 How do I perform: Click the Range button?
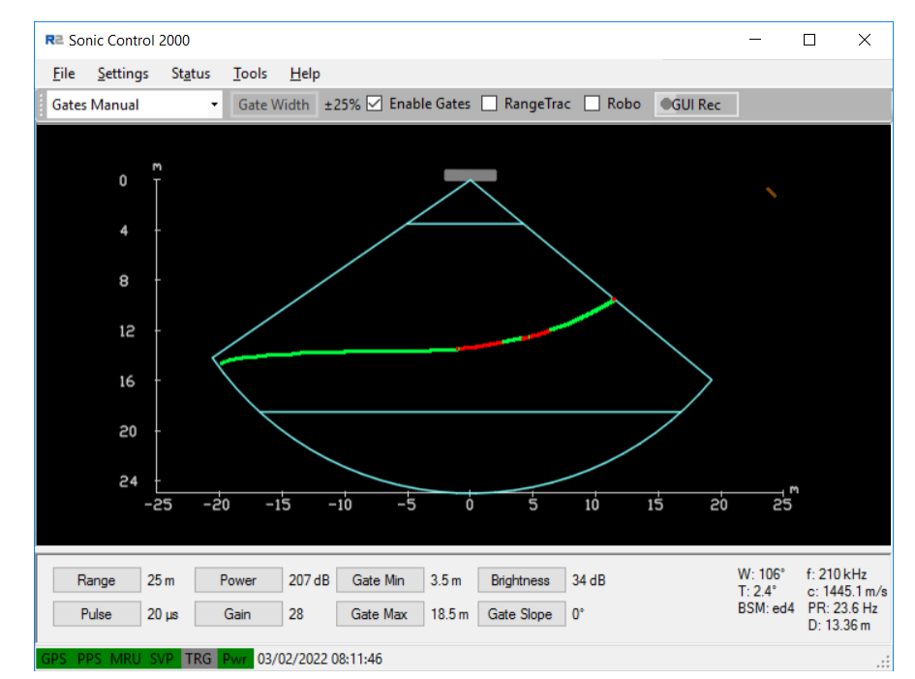pyautogui.click(x=96, y=580)
